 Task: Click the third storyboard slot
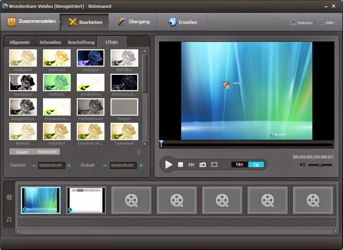pos(131,200)
